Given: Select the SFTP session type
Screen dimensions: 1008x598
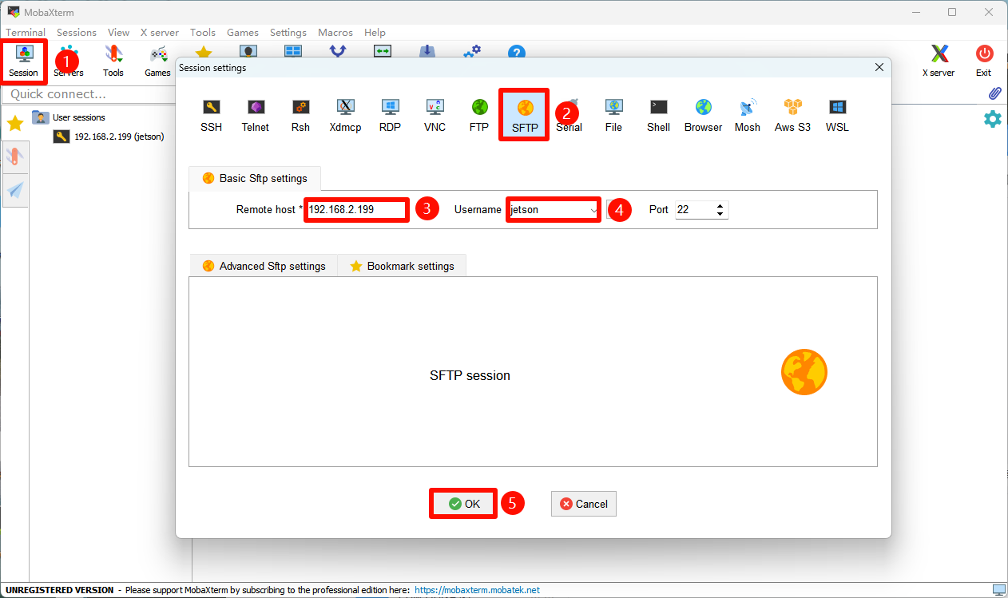Looking at the screenshot, I should pyautogui.click(x=525, y=116).
